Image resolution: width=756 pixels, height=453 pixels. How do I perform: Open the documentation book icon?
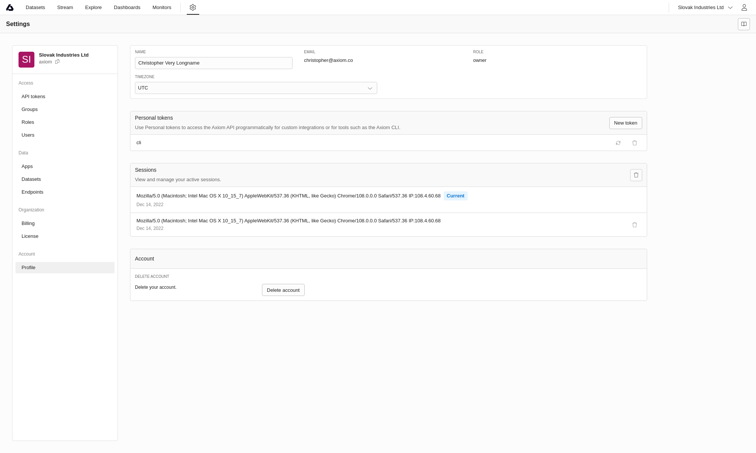pyautogui.click(x=744, y=24)
